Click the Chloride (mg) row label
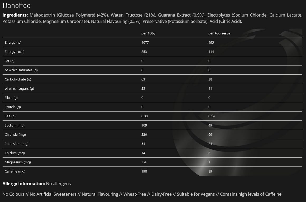 (x=15, y=135)
